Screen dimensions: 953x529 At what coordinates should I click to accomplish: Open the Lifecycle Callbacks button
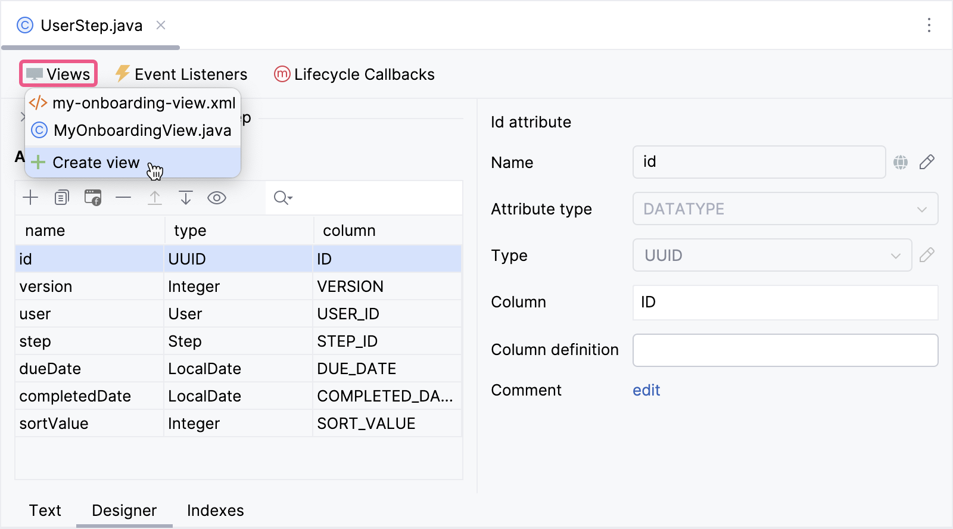pyautogui.click(x=354, y=74)
